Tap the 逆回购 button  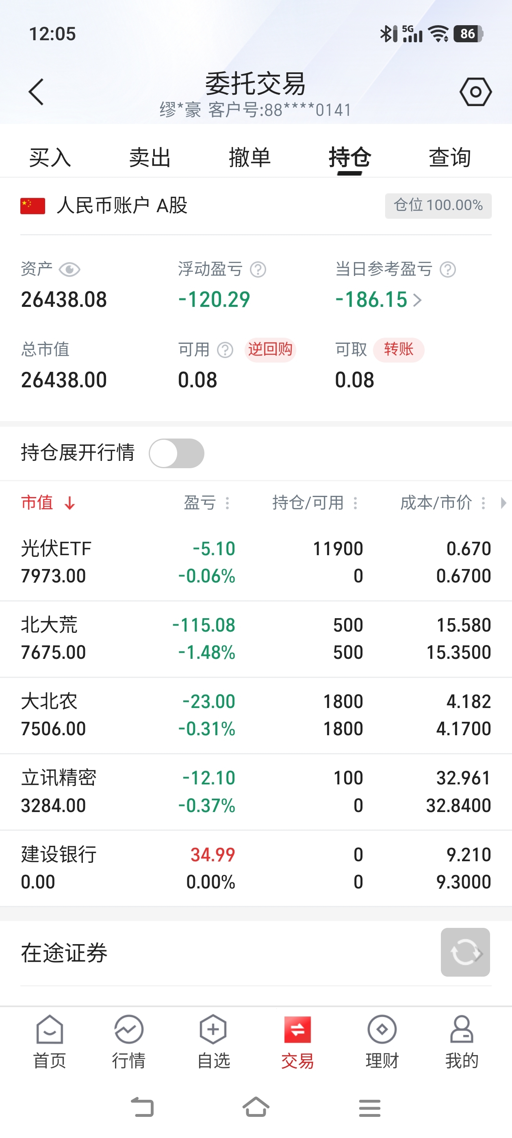click(x=270, y=350)
